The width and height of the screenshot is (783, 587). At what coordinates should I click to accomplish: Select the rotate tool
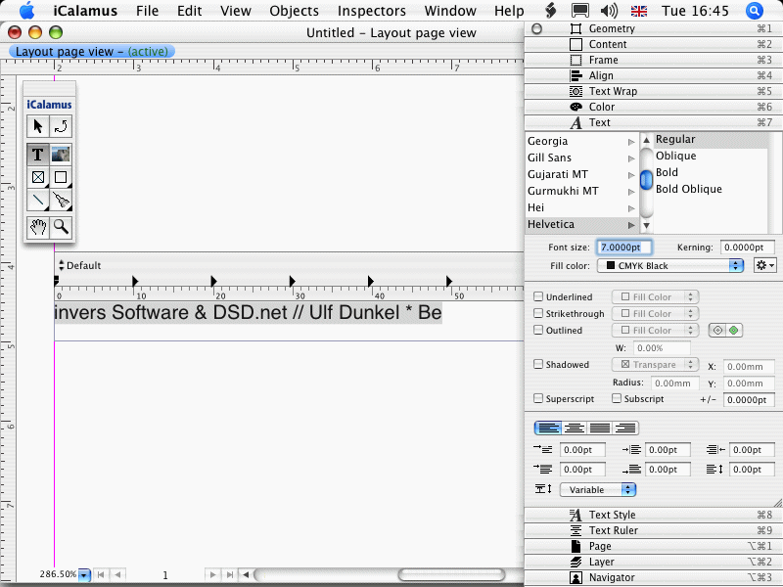tap(61, 126)
